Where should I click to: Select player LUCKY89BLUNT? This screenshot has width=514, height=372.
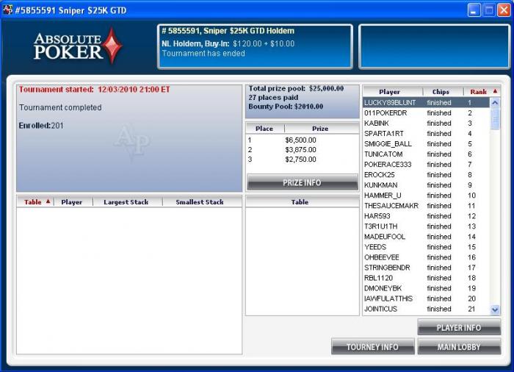pos(426,102)
